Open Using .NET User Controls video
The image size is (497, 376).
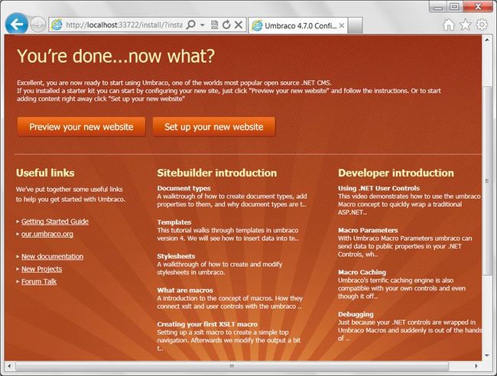pos(378,188)
